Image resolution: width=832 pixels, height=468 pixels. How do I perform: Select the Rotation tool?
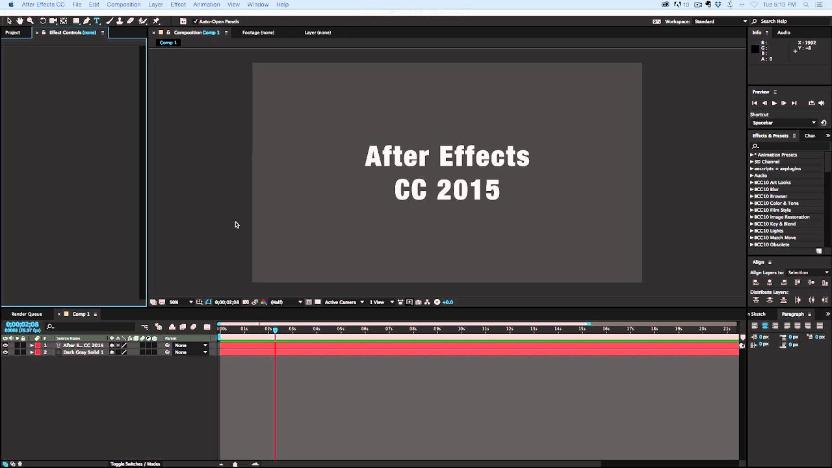coord(43,21)
